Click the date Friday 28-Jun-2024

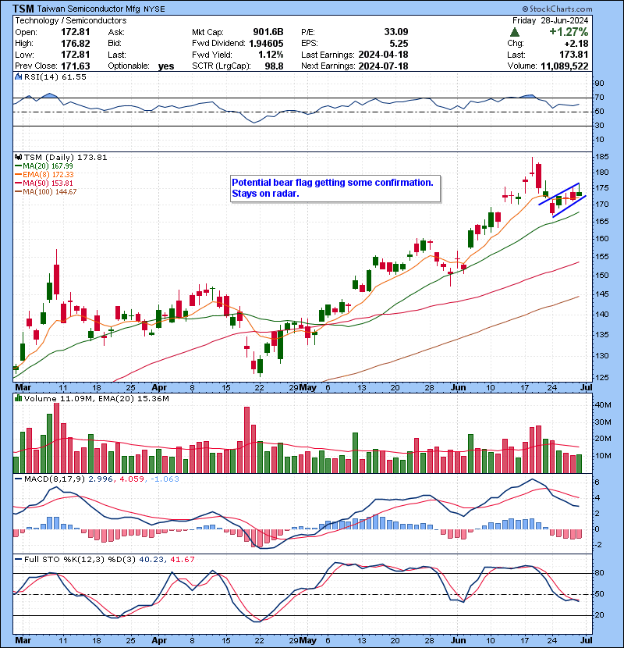click(550, 20)
